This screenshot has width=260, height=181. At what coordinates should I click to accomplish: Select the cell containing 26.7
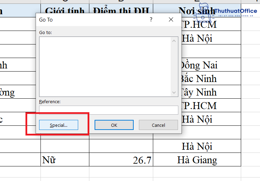point(121,159)
